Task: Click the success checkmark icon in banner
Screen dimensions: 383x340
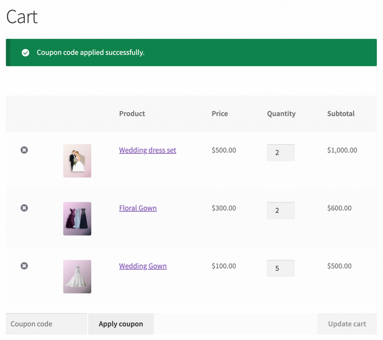Action: click(x=25, y=52)
